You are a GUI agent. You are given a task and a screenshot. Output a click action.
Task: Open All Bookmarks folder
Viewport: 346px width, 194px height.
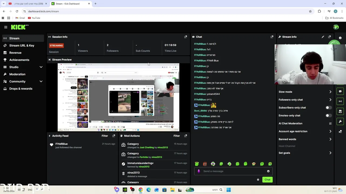[x=334, y=18]
